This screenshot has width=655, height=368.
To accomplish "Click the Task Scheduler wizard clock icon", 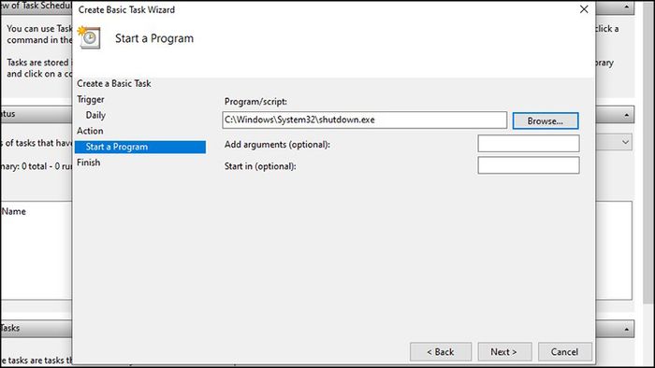I will pyautogui.click(x=89, y=37).
